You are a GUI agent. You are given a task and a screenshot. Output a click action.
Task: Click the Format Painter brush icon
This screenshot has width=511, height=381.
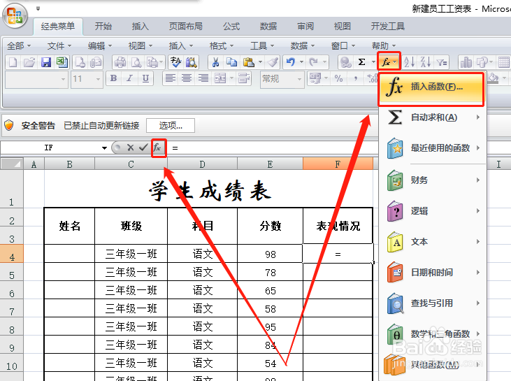pos(272,62)
